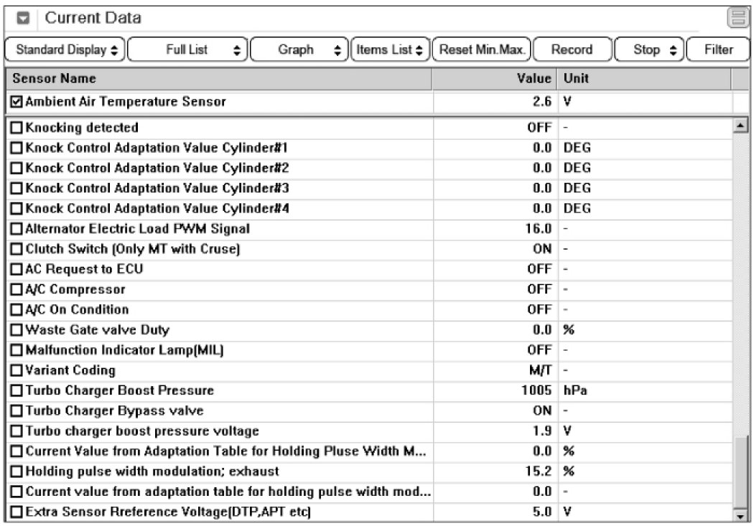Viewport: 754px width, 526px height.
Task: Collapse the Current Data panel arrow icon
Action: coord(23,19)
